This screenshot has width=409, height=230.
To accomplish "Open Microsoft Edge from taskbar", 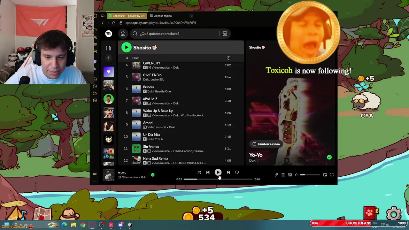I will (x=64, y=225).
